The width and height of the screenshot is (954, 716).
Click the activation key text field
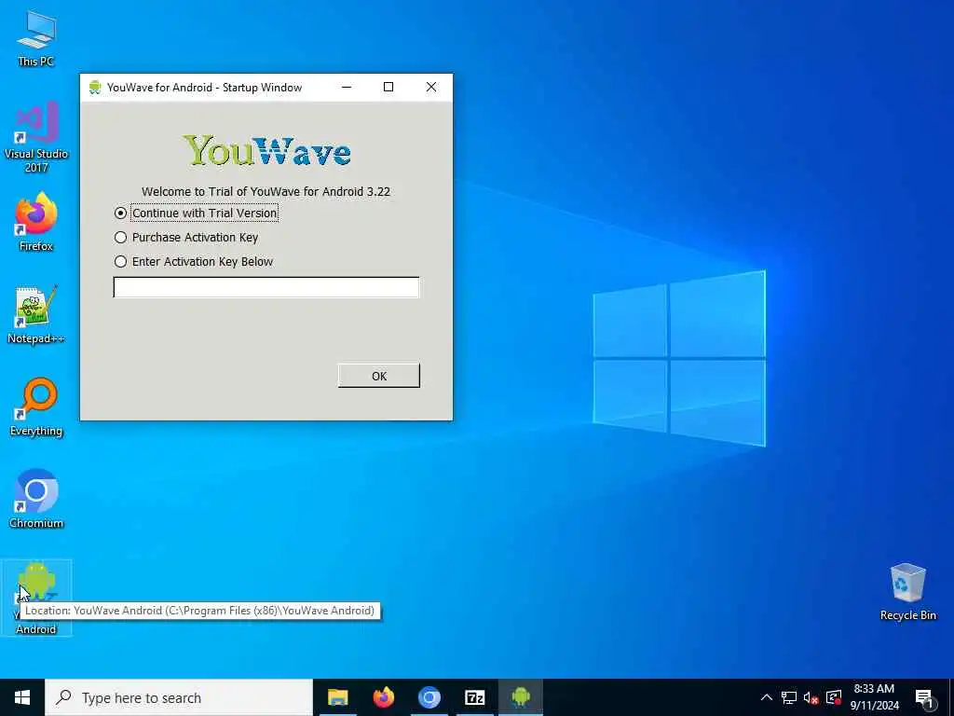[266, 287]
